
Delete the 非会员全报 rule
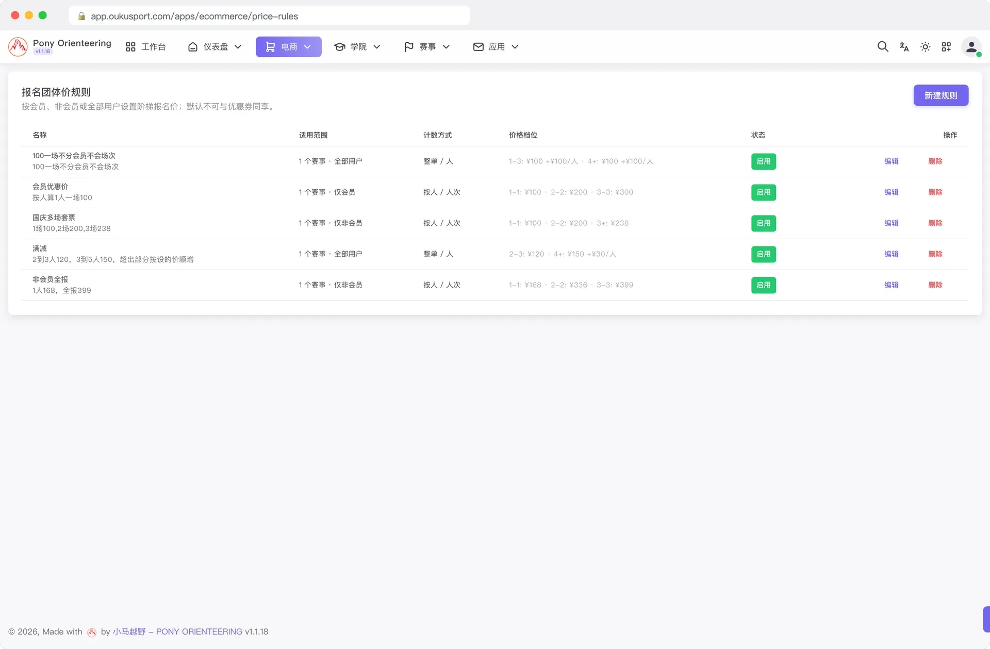click(x=935, y=285)
